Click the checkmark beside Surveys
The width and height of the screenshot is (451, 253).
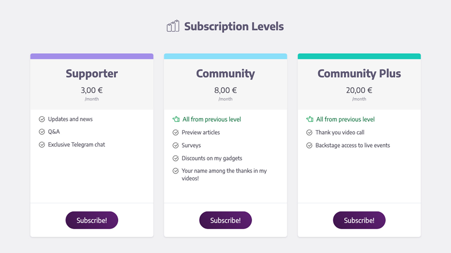176,145
